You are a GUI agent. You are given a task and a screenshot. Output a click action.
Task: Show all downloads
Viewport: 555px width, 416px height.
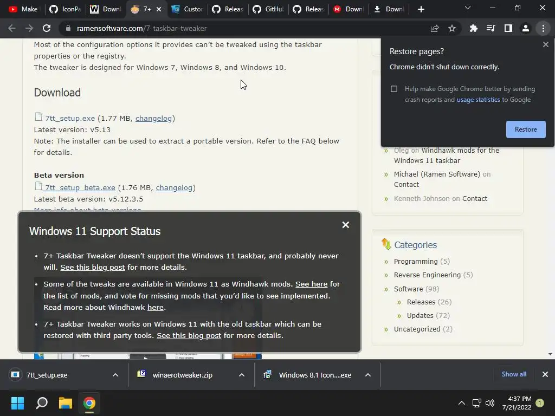click(514, 374)
